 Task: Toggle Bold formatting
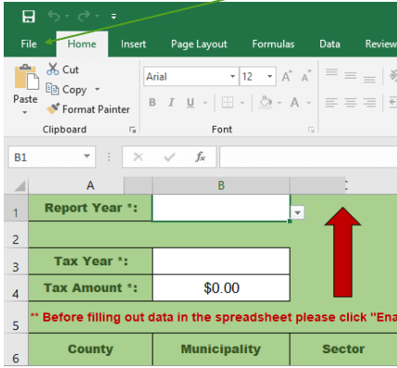point(152,103)
